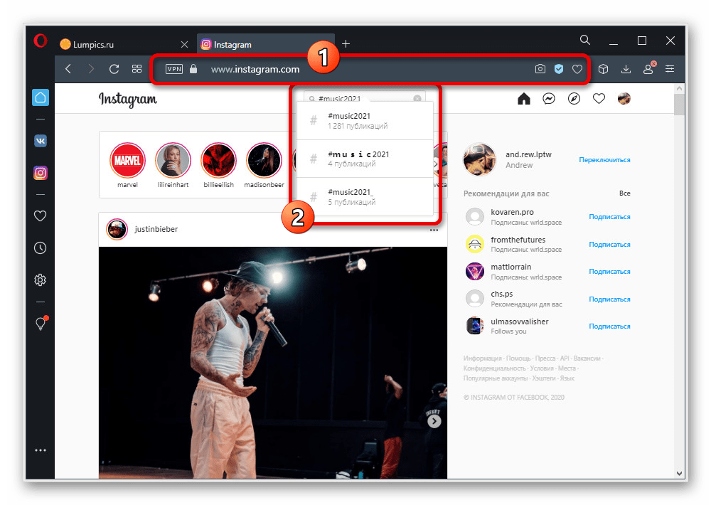The height and width of the screenshot is (505, 711).
Task: Open sidebar three-dots setup menu
Action: (41, 450)
